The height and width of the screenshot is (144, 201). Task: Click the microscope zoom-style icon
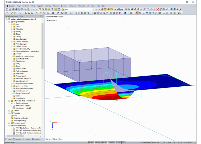pos(125,13)
